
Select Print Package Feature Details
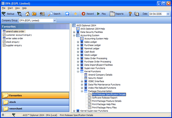point(107,101)
